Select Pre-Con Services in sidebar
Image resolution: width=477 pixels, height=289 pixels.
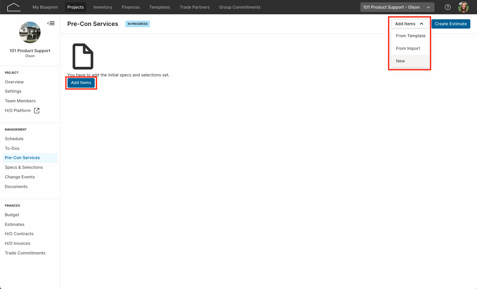30,158
